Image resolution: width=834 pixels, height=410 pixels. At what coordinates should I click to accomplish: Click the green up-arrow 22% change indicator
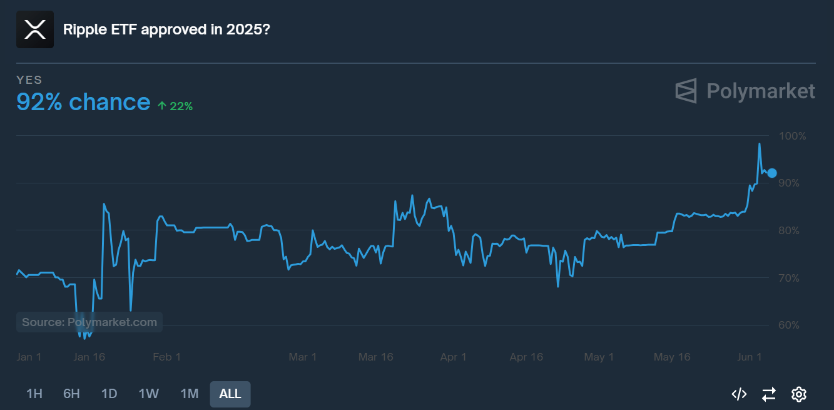(175, 106)
